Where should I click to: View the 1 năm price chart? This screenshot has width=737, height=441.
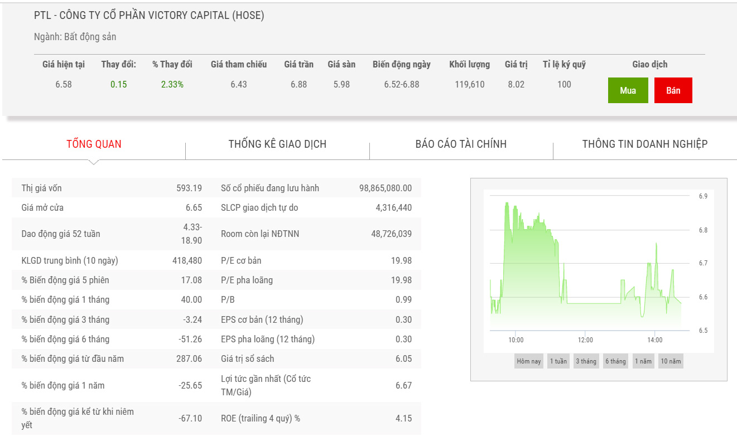tap(643, 361)
